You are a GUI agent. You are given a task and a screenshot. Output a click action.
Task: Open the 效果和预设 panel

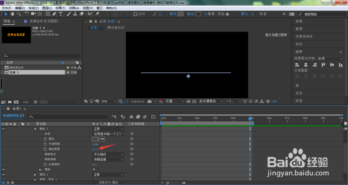[304, 37]
